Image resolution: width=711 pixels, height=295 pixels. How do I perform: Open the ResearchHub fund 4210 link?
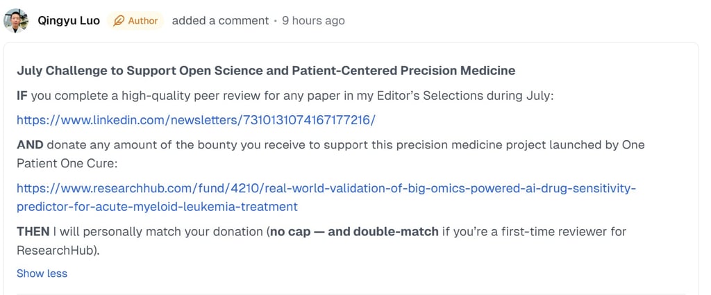pos(326,188)
